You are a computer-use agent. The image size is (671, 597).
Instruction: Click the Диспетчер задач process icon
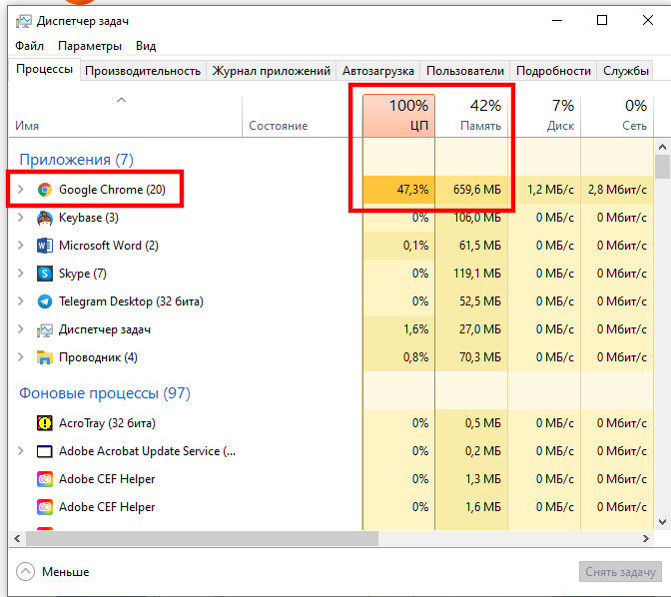pos(45,329)
